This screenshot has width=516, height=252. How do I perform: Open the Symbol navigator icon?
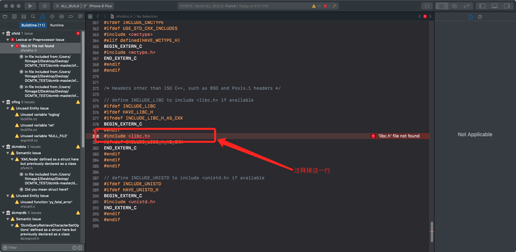click(x=24, y=16)
